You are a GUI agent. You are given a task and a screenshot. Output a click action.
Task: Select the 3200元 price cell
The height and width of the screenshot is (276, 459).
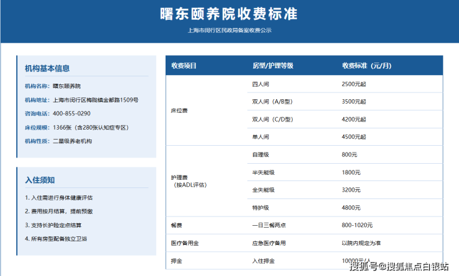351,190
